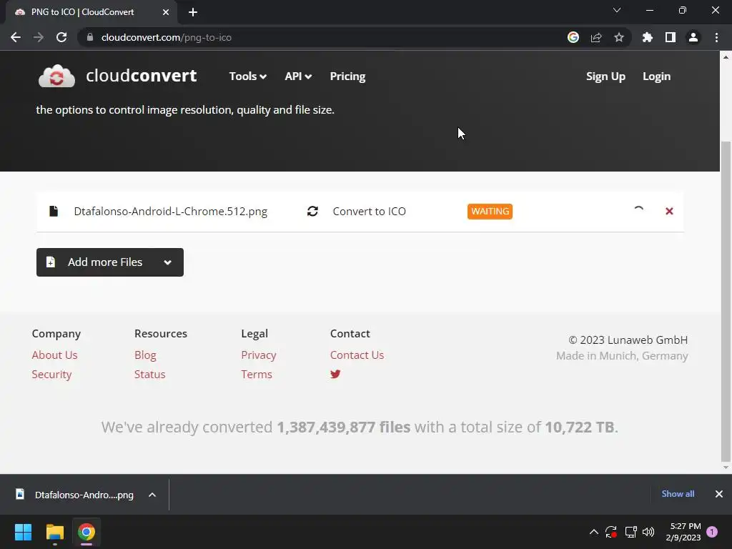Screen dimensions: 732x549
Task: Open the Windows Start menu
Action: (23, 532)
